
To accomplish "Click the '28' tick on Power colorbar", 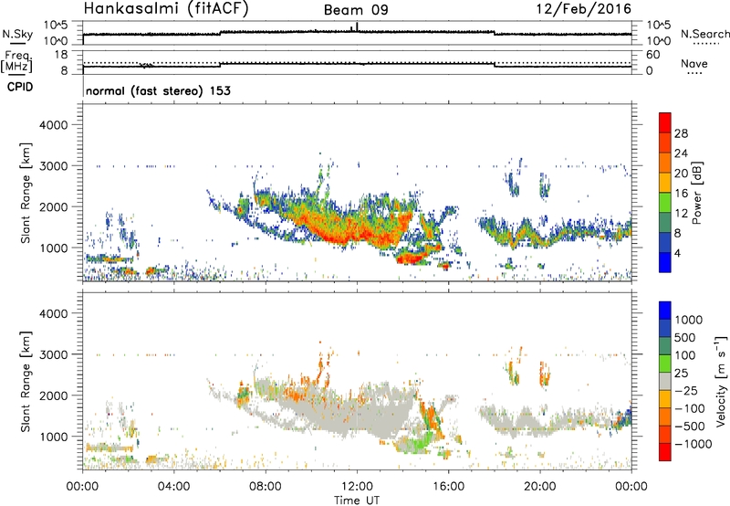I will tap(681, 133).
